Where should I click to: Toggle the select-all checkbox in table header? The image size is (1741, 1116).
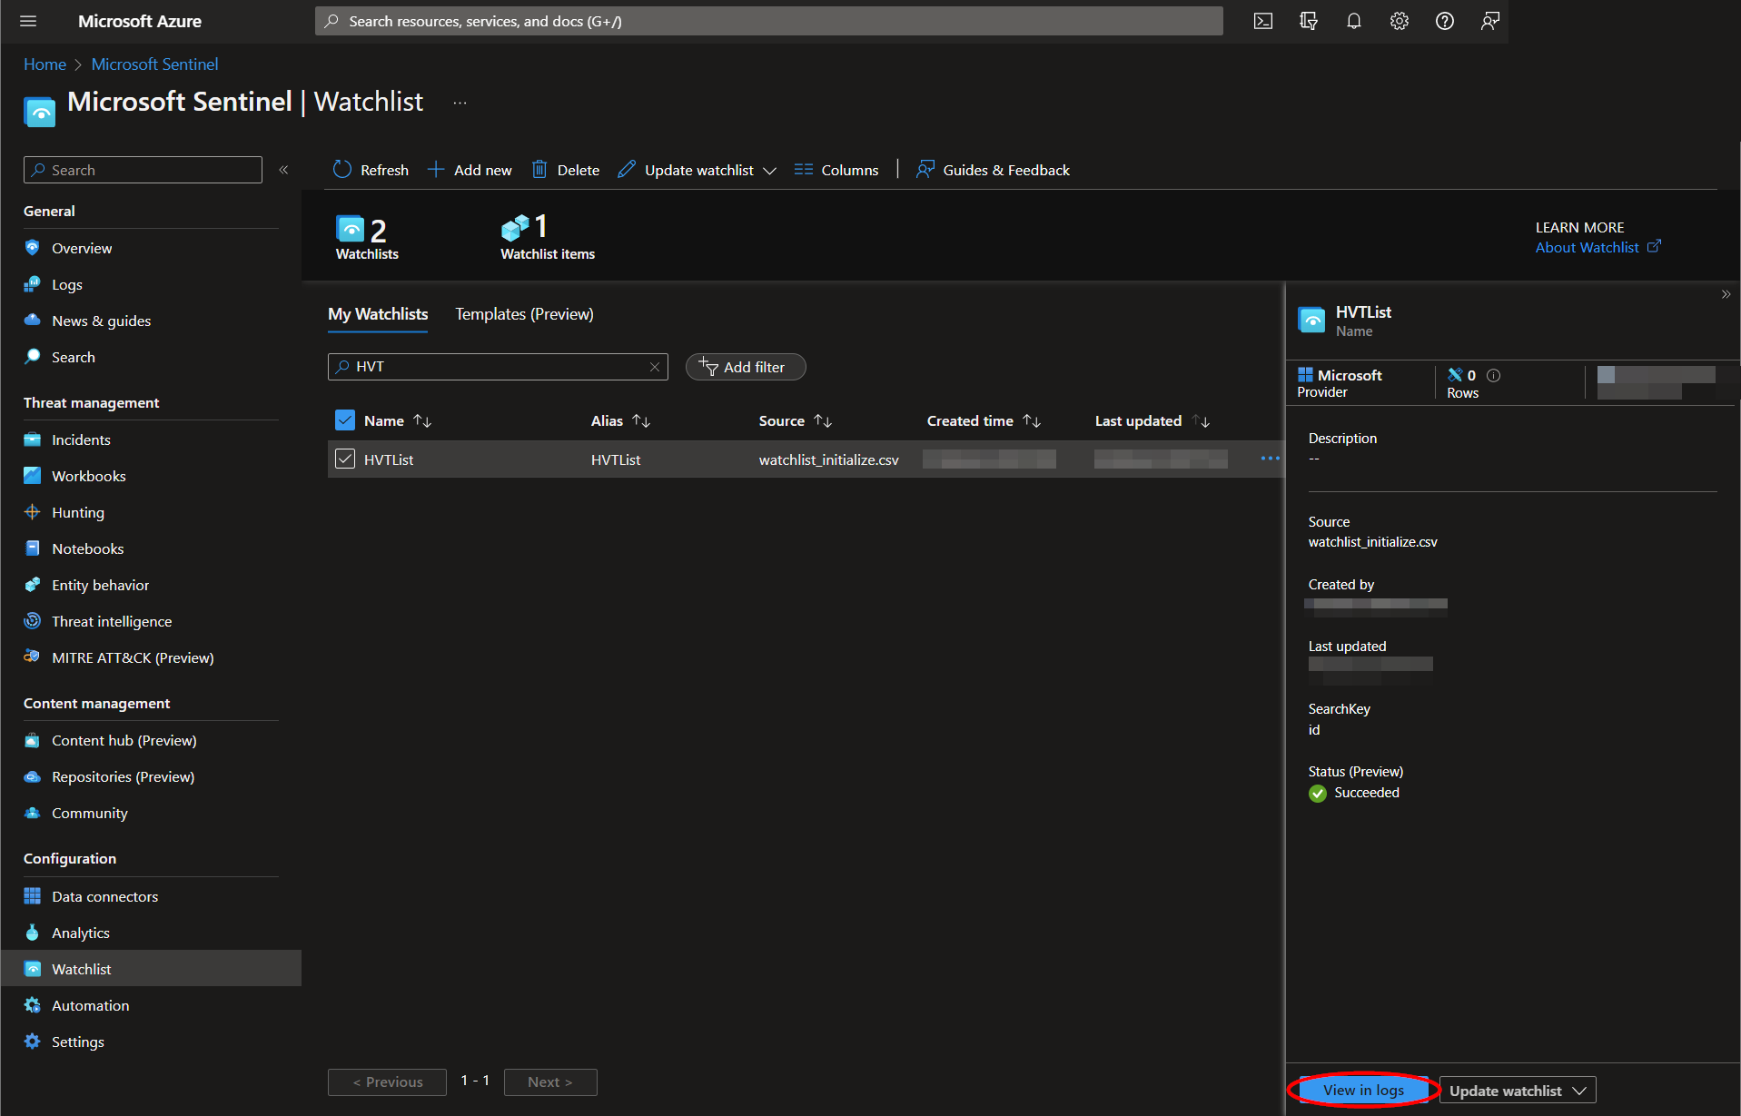[345, 420]
